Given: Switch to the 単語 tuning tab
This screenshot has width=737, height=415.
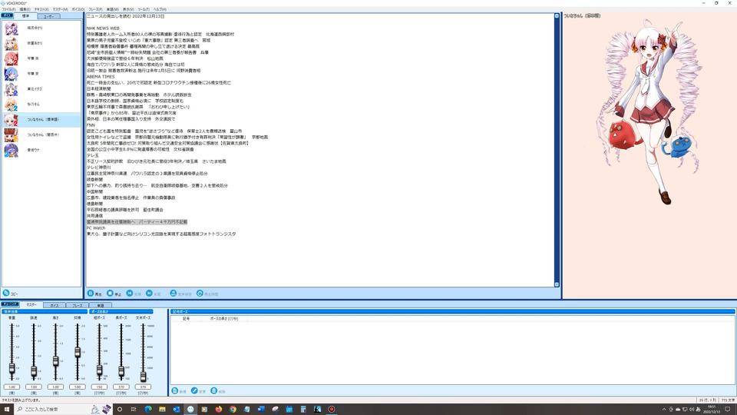Looking at the screenshot, I should click(x=100, y=305).
